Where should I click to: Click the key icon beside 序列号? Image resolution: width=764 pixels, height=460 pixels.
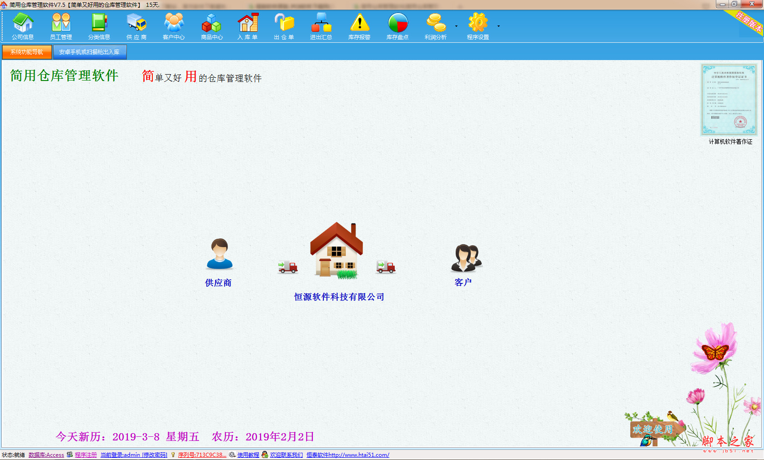173,455
